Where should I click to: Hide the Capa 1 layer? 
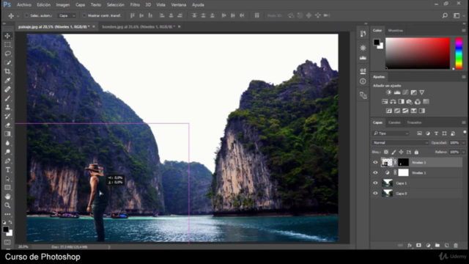click(375, 183)
